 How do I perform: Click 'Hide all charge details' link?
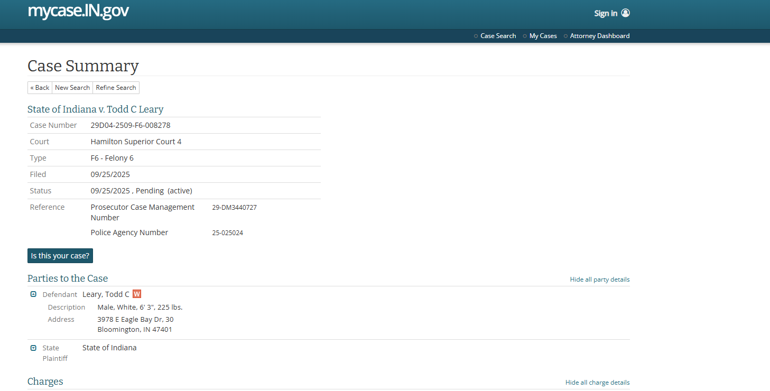point(597,383)
